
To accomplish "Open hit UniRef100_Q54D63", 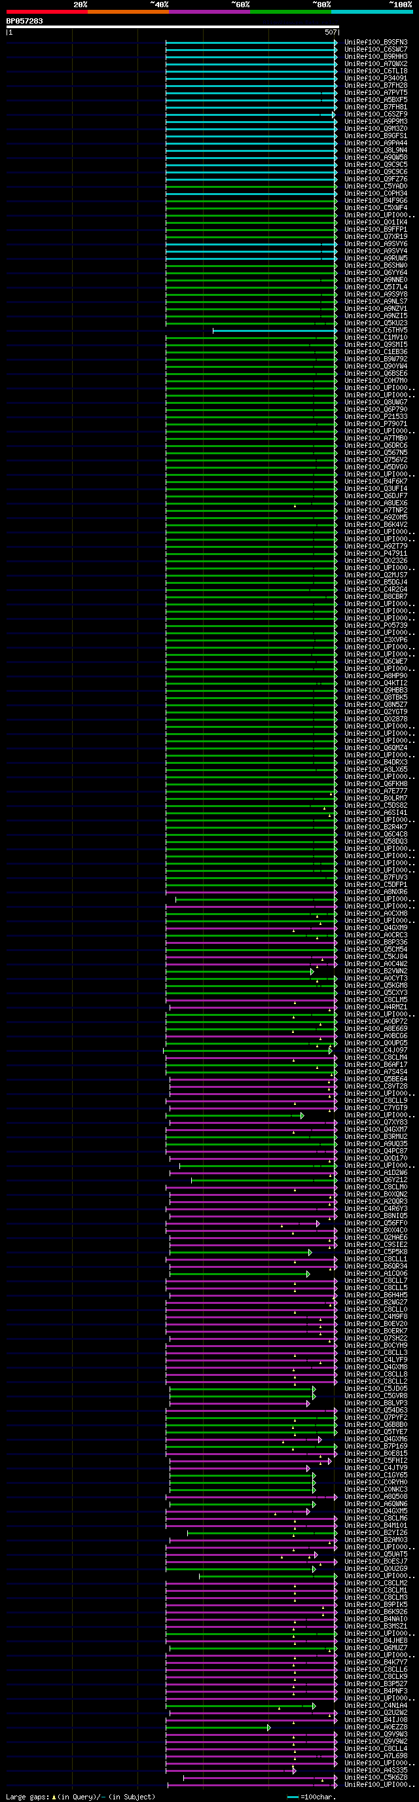I will click(x=376, y=1411).
